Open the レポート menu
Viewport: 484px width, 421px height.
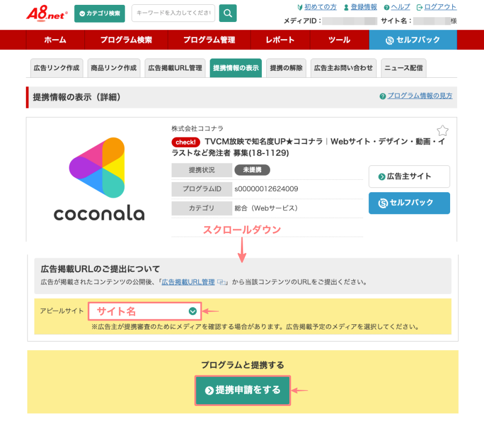coord(280,40)
